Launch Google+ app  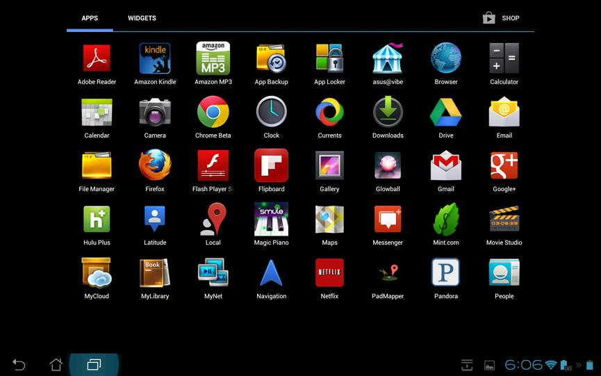(x=504, y=165)
